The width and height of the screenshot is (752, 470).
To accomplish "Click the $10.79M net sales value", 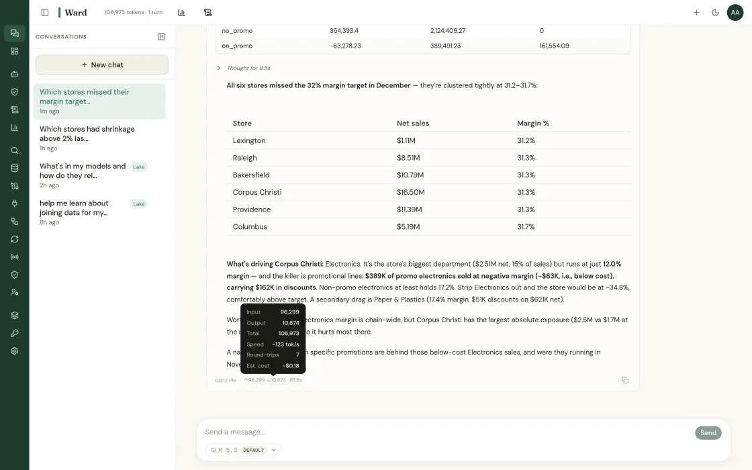I will [x=410, y=175].
